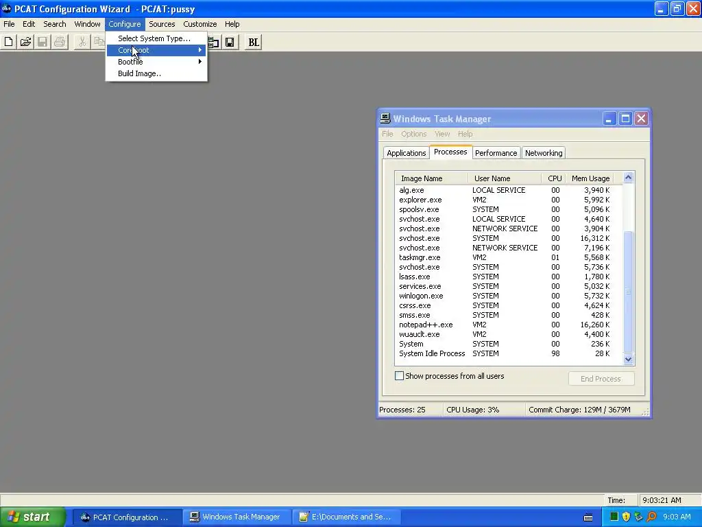Click the process list scroll down arrow
702x527 pixels.
628,359
